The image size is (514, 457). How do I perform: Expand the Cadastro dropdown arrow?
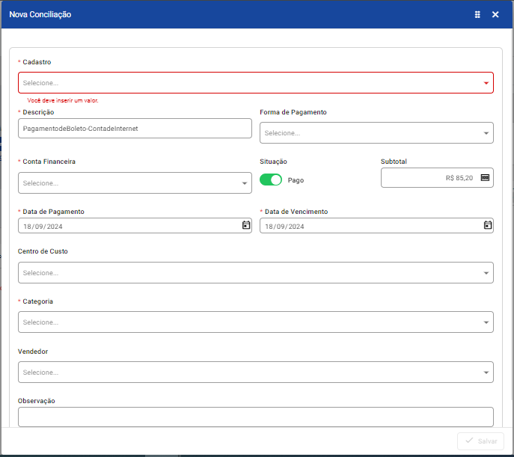[x=486, y=83]
